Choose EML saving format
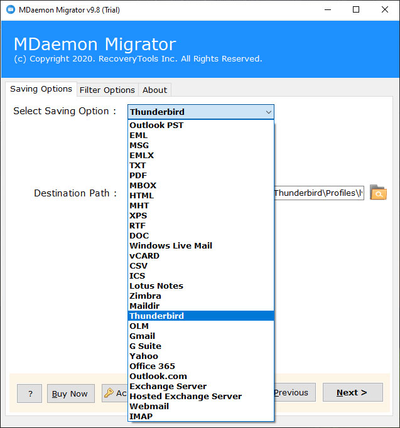 pos(201,136)
